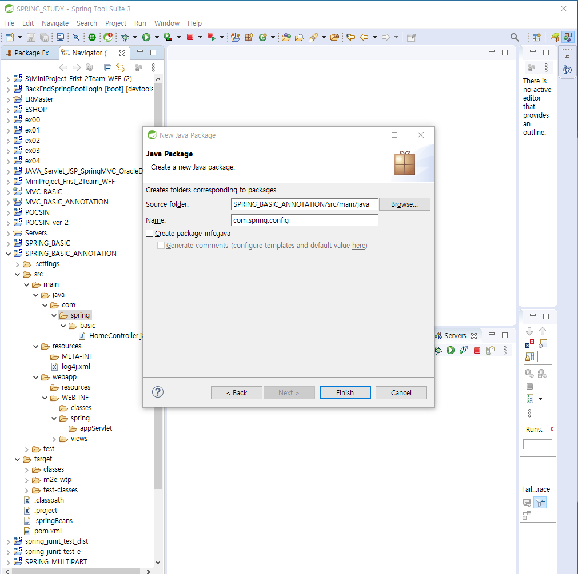The width and height of the screenshot is (578, 574).
Task: Expand the .settings folder
Action: pyautogui.click(x=17, y=264)
